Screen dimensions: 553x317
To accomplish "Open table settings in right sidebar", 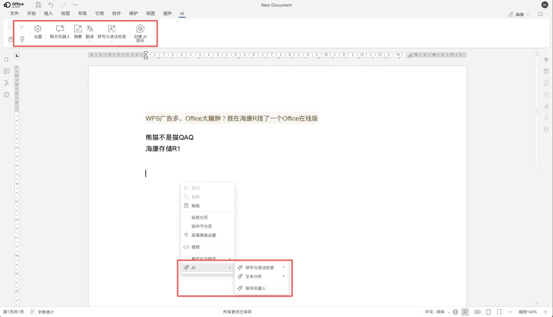I will point(546,71).
